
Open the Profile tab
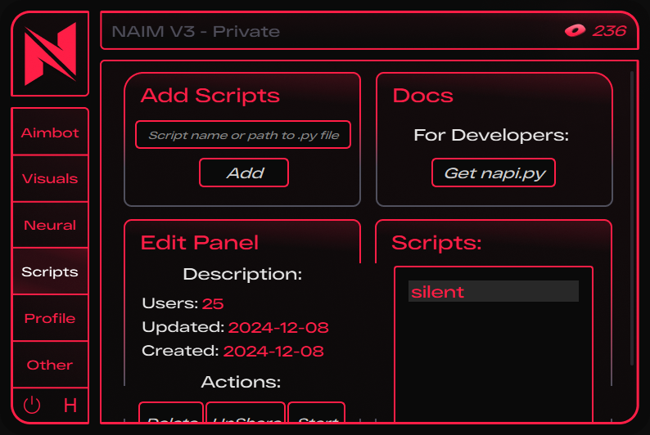[x=50, y=318]
